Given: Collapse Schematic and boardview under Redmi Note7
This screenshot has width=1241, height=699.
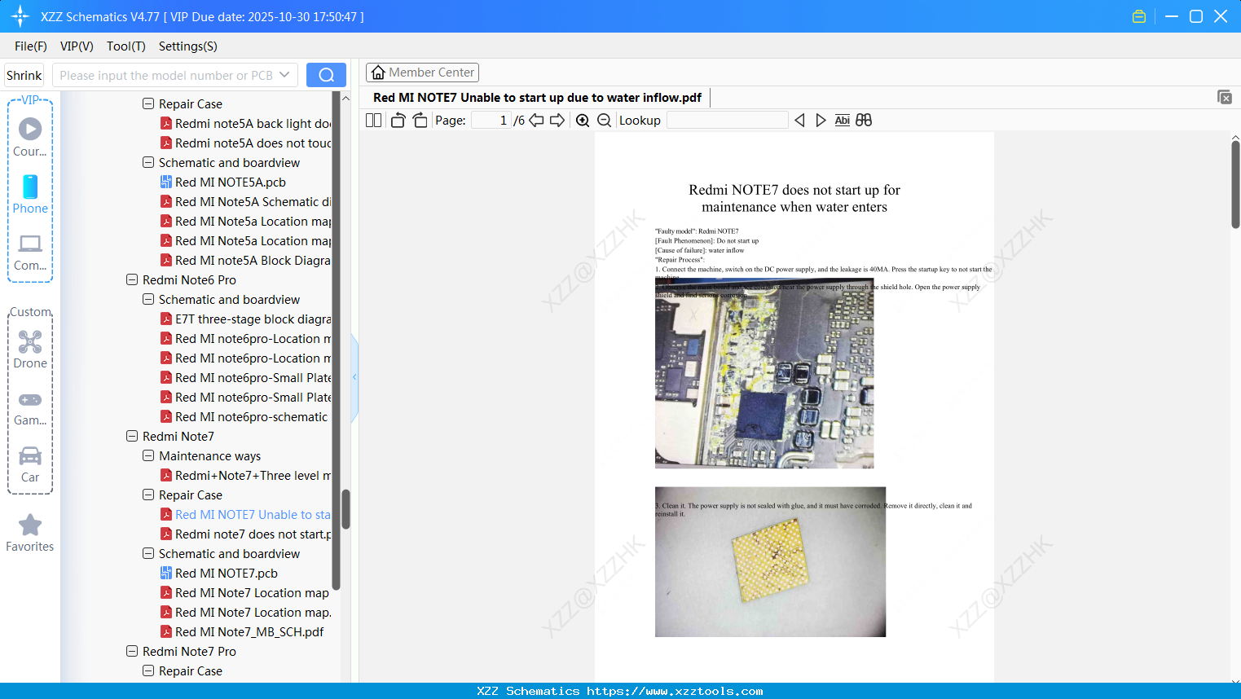Looking at the screenshot, I should (x=148, y=554).
